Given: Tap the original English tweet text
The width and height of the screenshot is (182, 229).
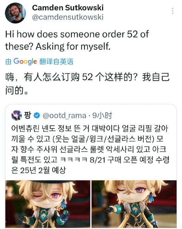Looking at the screenshot, I should point(77,40).
